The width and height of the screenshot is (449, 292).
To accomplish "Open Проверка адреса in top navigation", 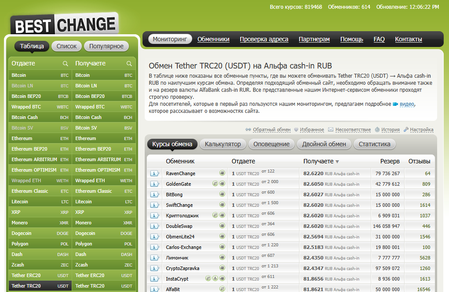I will coord(264,39).
